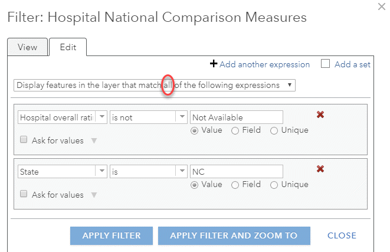The image size is (390, 252).
Task: Delete the Hospital overall rating expression
Action: click(320, 114)
